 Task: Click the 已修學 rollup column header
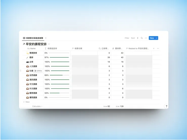pos(104,49)
